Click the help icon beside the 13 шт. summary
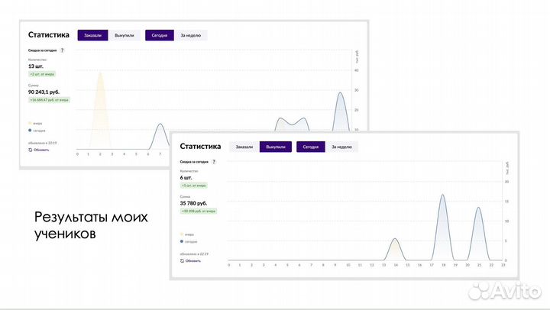Screen dimensions: 550x310 [x=63, y=50]
